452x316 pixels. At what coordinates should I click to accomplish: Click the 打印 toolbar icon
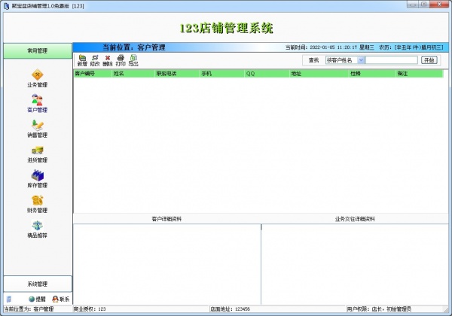click(x=120, y=60)
